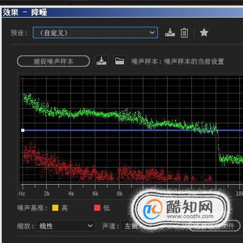The image size is (243, 243).
Task: Click the save preset icon
Action: tap(170, 32)
